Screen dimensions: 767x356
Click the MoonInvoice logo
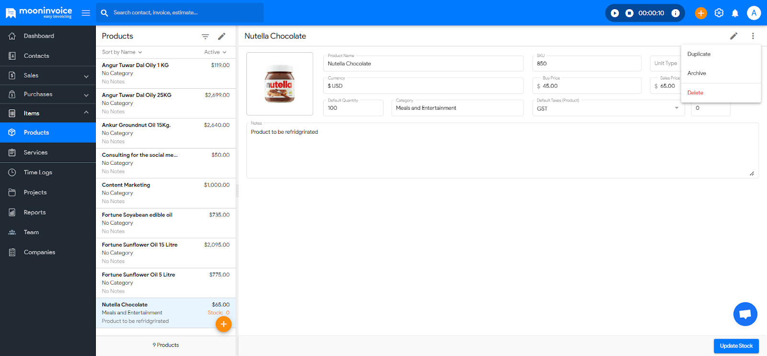pyautogui.click(x=39, y=12)
